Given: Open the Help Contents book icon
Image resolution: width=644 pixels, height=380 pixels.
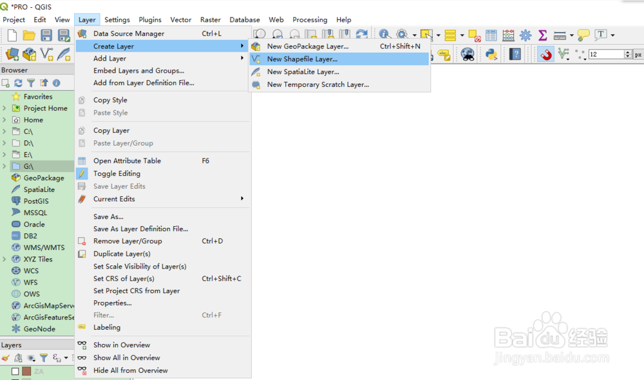Looking at the screenshot, I should pyautogui.click(x=515, y=54).
